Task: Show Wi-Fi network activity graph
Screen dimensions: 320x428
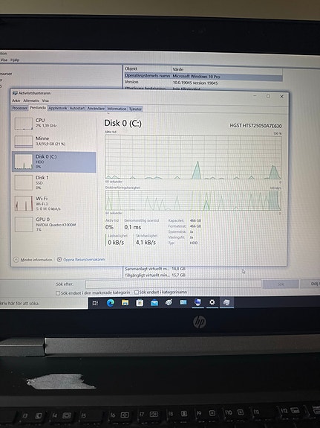Action: tap(54, 204)
